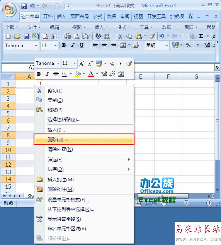This screenshot has height=245, width=221.
Task: Expand the formula bar with chevron button
Action: pos(217,68)
